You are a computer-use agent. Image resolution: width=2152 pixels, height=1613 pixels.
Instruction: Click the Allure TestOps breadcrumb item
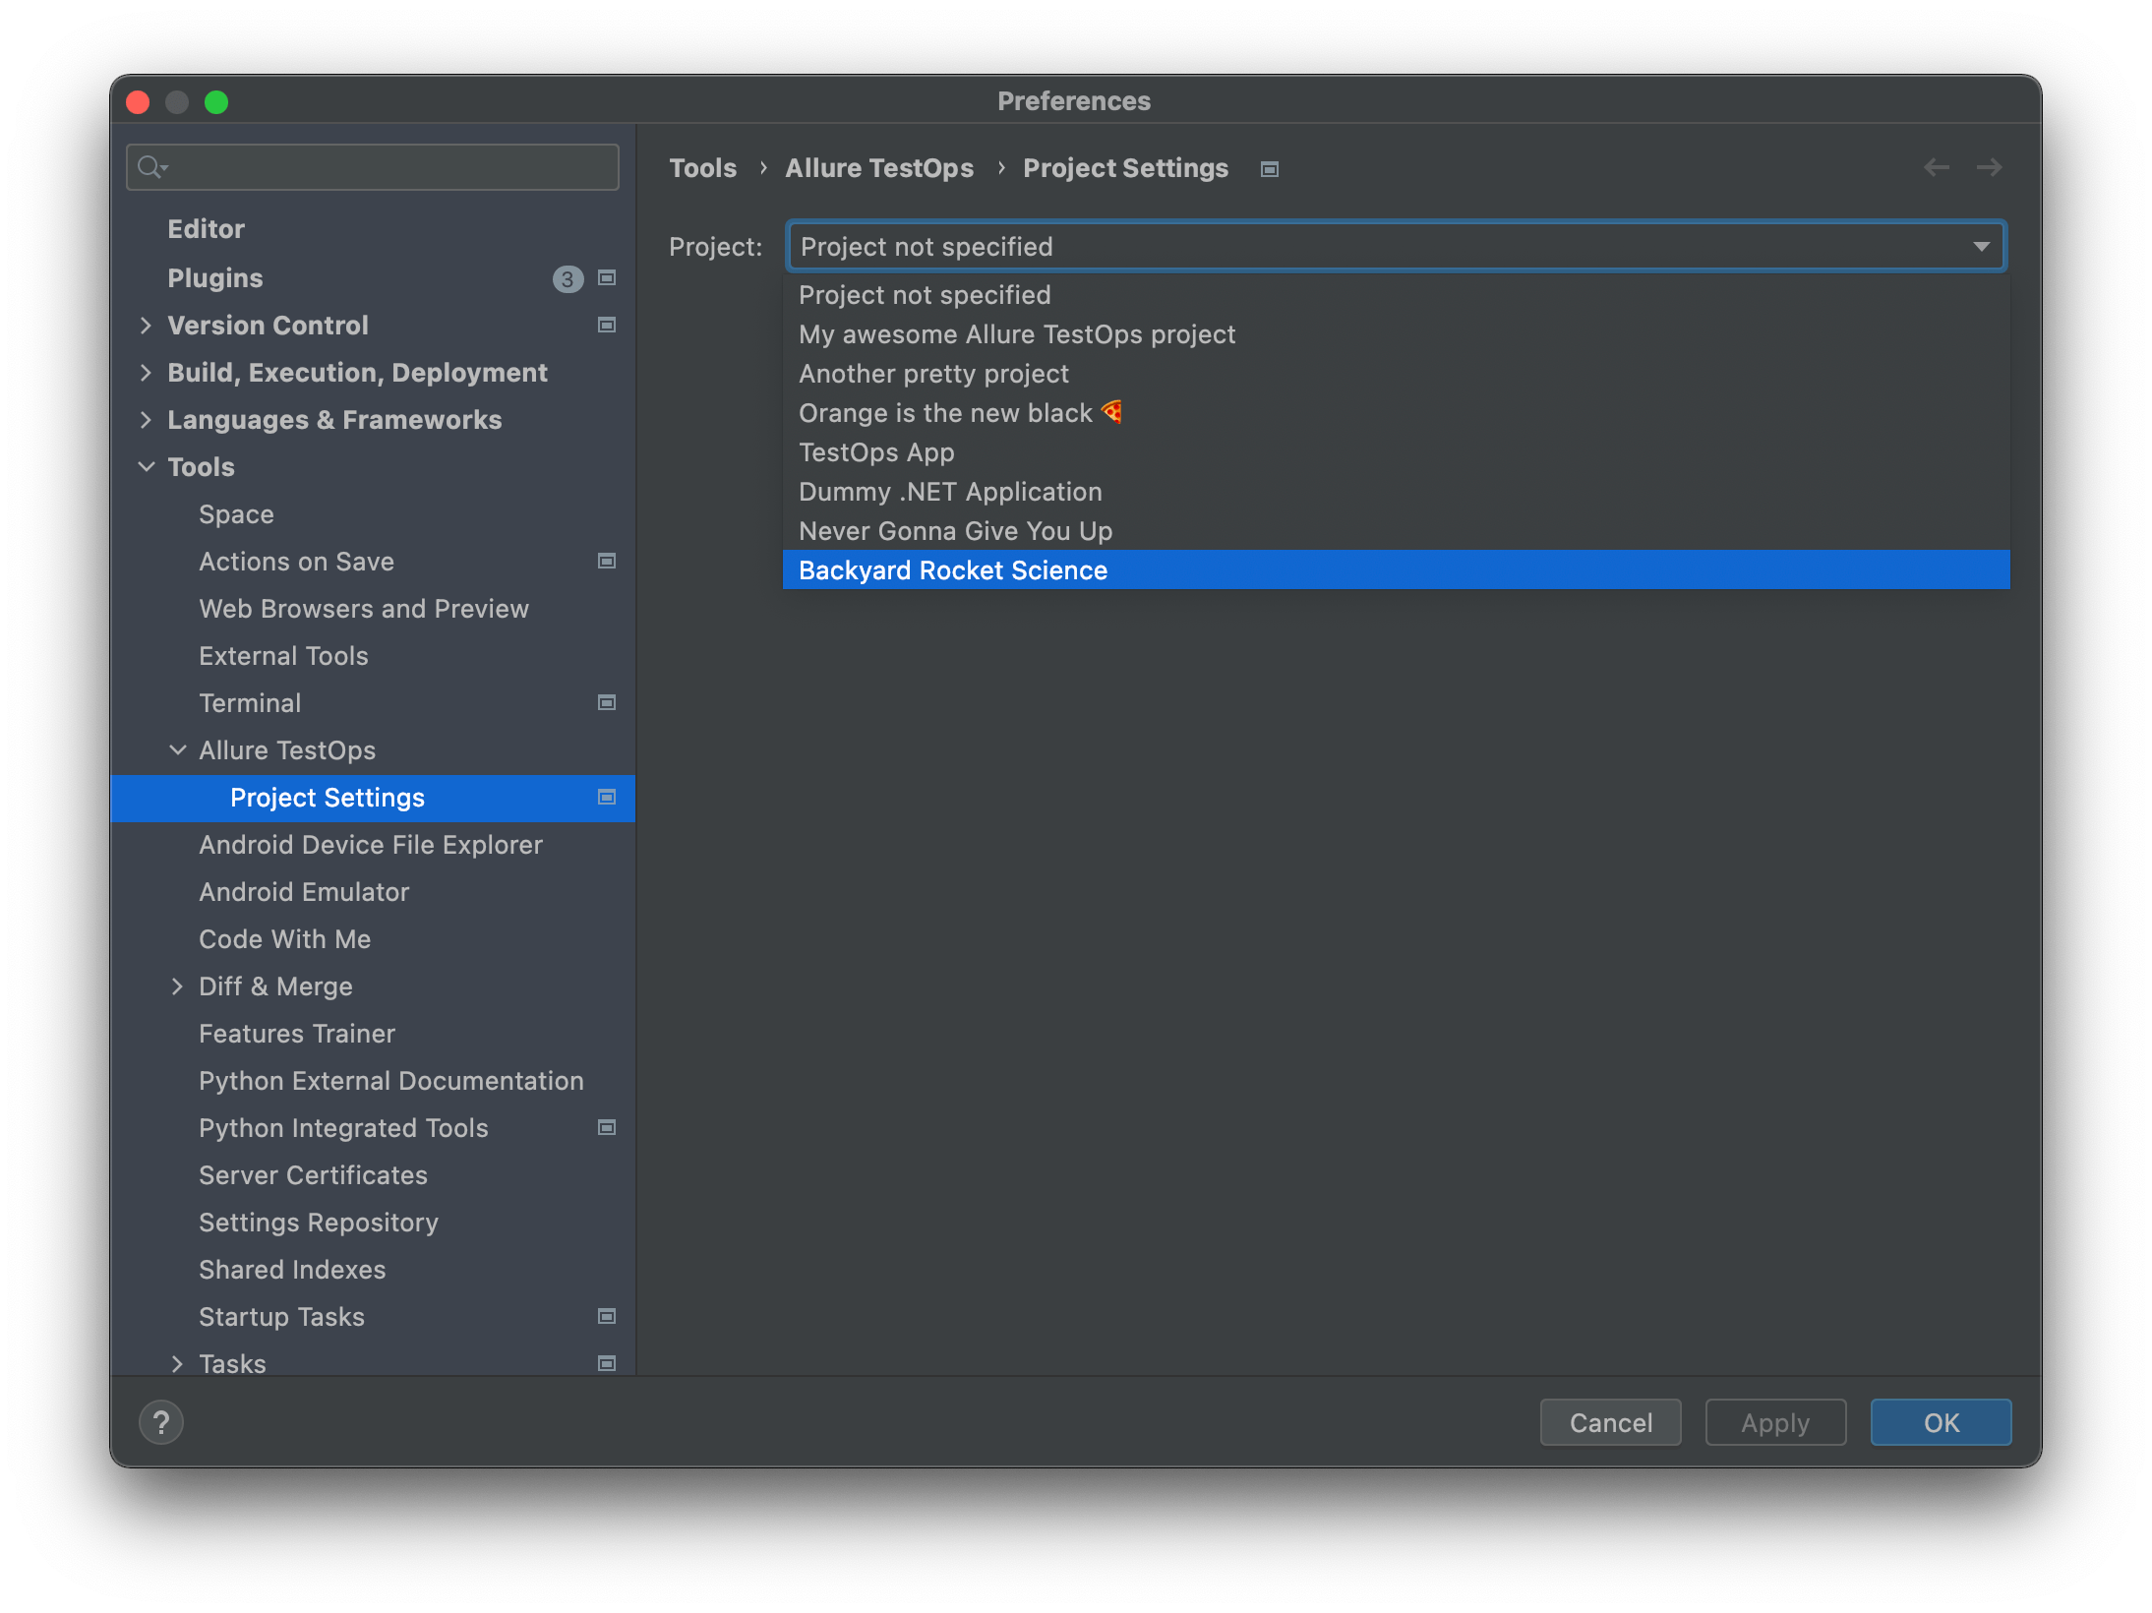coord(878,167)
